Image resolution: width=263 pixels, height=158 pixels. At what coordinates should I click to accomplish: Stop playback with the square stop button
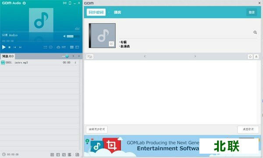click(9, 48)
